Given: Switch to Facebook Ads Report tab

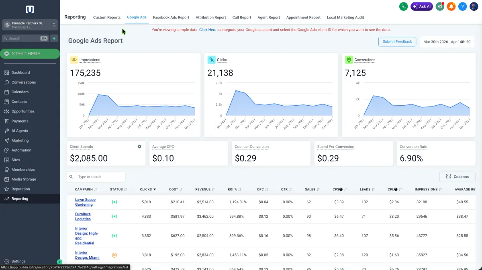Looking at the screenshot, I should click(x=171, y=18).
